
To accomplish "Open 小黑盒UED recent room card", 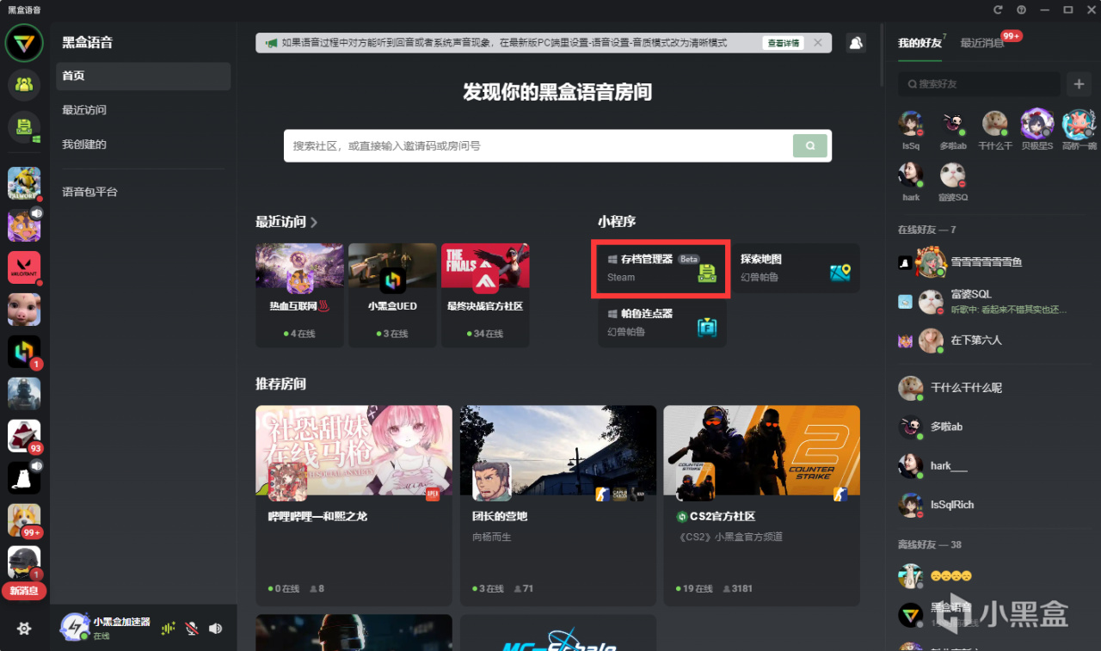I will point(392,295).
